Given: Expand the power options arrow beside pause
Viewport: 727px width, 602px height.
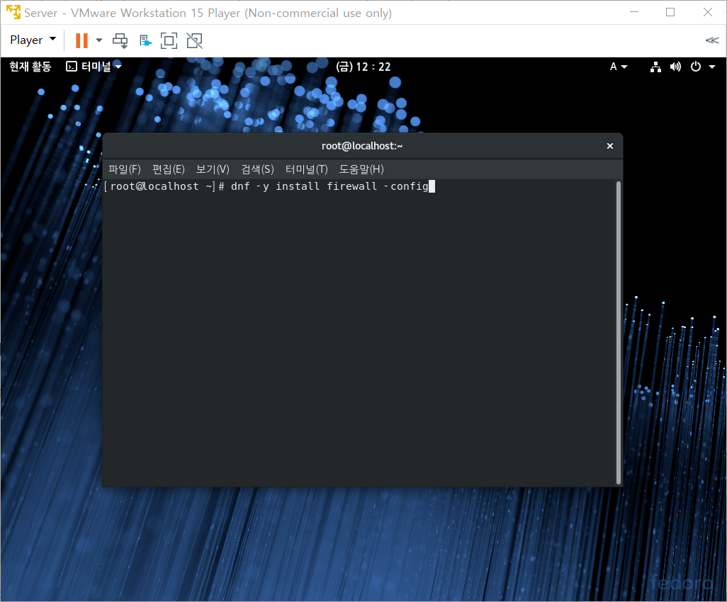Looking at the screenshot, I should pyautogui.click(x=98, y=40).
